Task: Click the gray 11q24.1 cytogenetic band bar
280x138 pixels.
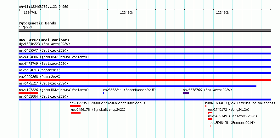Action: click(145, 30)
